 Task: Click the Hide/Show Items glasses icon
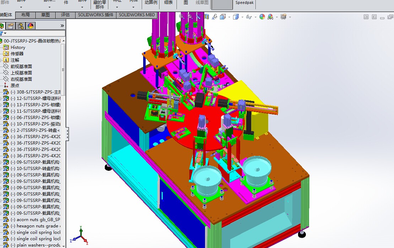point(249,17)
